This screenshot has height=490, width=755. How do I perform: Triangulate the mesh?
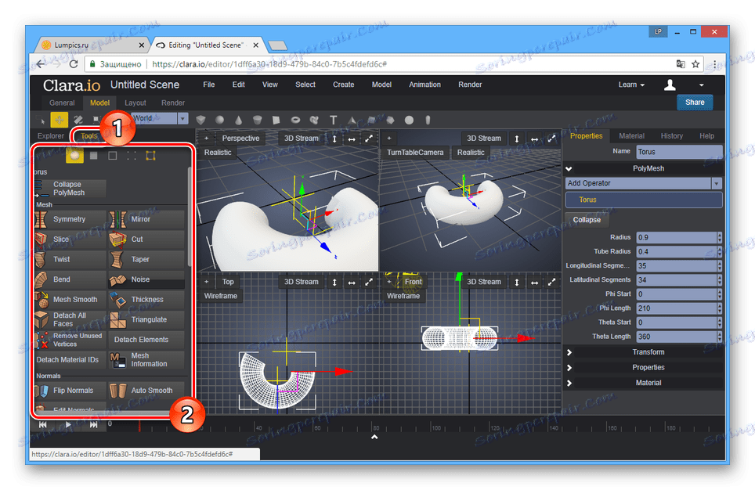146,319
